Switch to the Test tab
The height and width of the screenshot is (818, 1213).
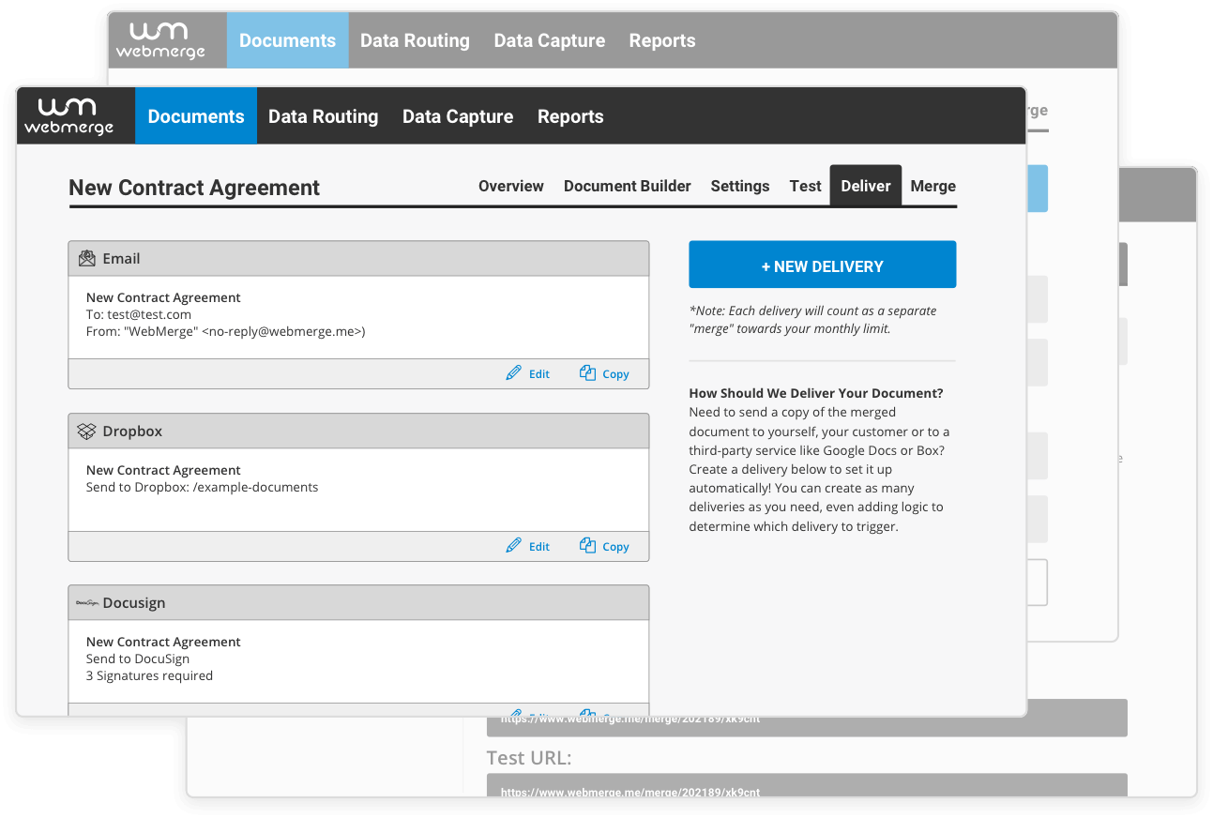pyautogui.click(x=805, y=186)
